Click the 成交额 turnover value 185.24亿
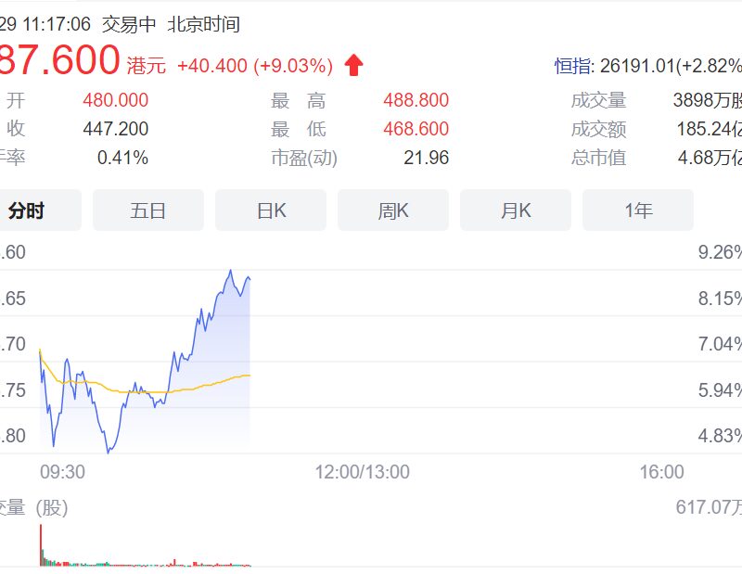The image size is (742, 574). coord(709,129)
